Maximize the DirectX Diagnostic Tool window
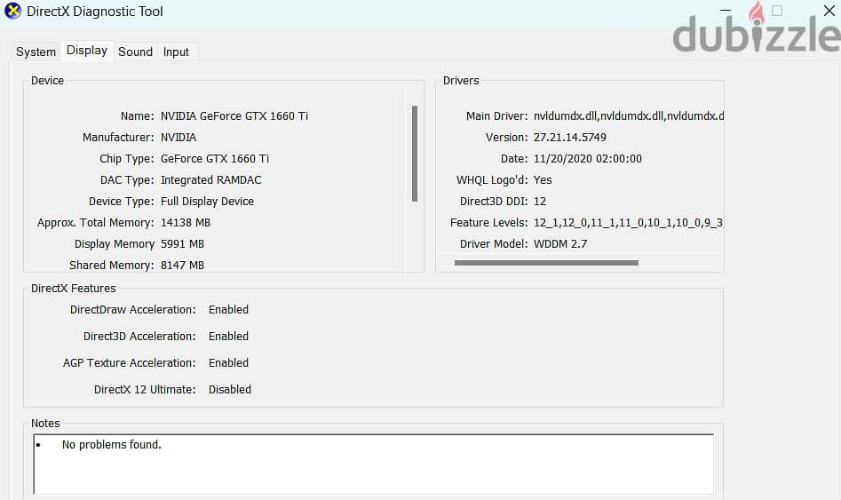Screen dimensions: 841x500 [777, 12]
